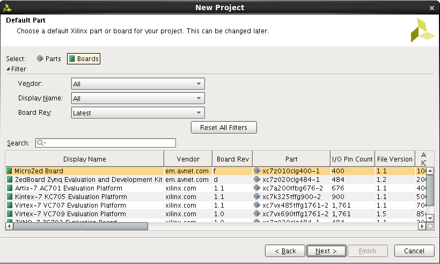
Task: Proceed with the Next button
Action: [x=326, y=251]
